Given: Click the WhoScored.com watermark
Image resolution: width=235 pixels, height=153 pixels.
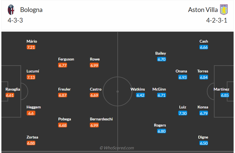Looking at the screenshot, I should point(117,148).
